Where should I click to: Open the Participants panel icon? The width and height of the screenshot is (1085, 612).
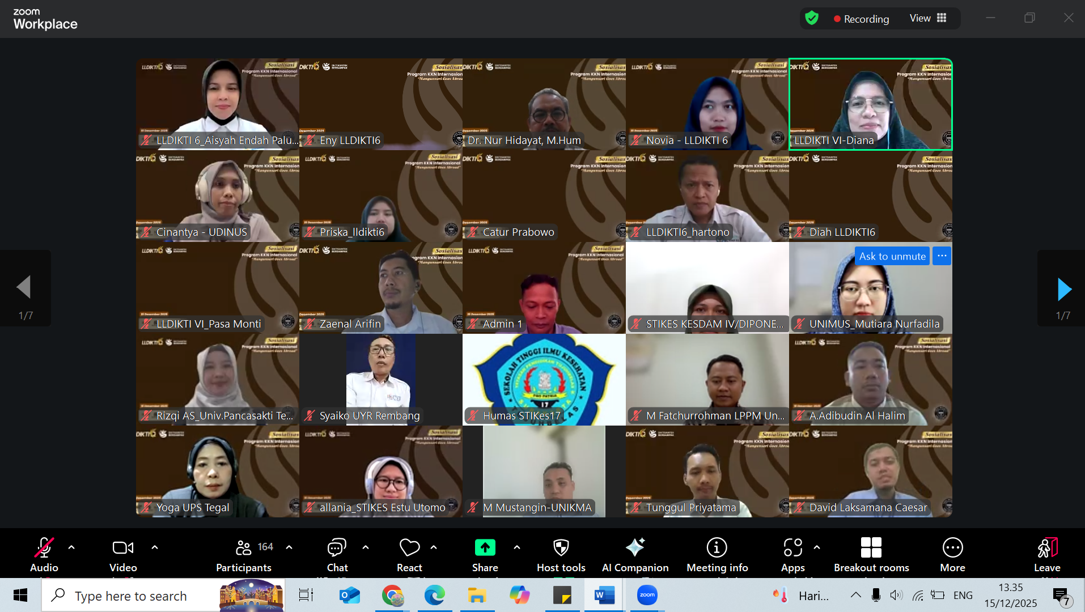tap(244, 548)
